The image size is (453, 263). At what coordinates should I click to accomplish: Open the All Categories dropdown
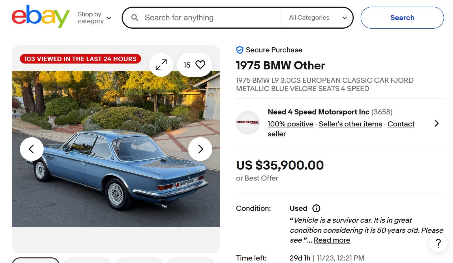click(x=317, y=18)
